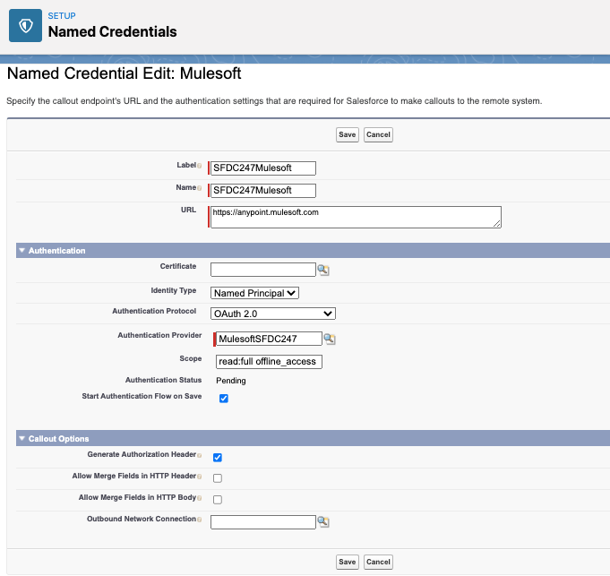Screen dimensions: 610x576
Task: Open the Certificate lookup magnifier icon
Action: (322, 270)
